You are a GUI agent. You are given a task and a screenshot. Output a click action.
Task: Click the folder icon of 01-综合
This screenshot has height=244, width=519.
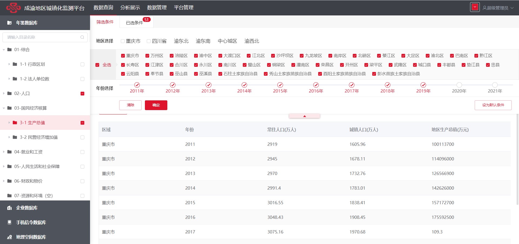pos(9,50)
